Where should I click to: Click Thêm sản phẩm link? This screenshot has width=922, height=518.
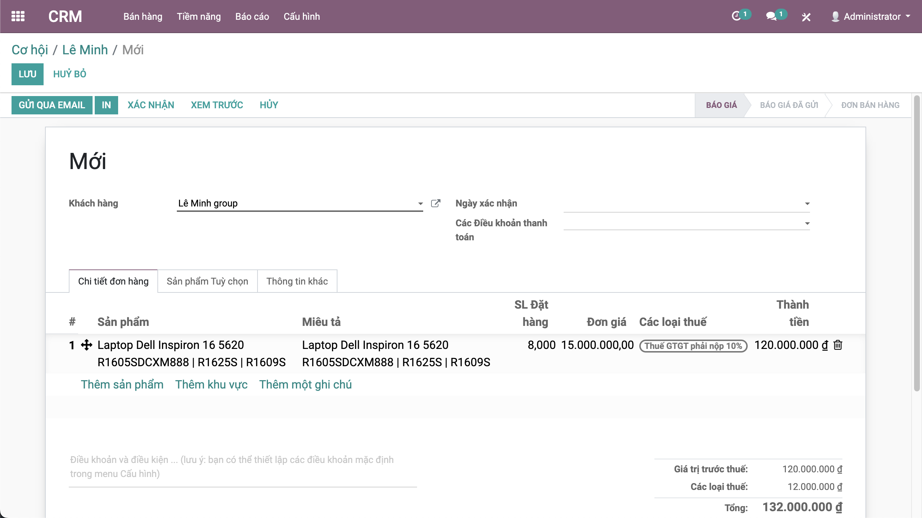[122, 385]
